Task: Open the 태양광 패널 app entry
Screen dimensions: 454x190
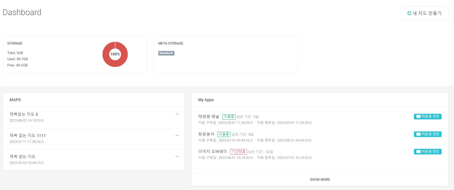Action: pyautogui.click(x=209, y=117)
